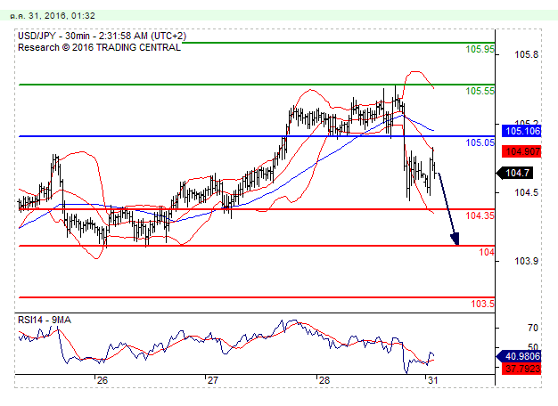Viewport: 558px width, 406px height.
Task: Click date marker 28 on time axis
Action: pos(324,380)
